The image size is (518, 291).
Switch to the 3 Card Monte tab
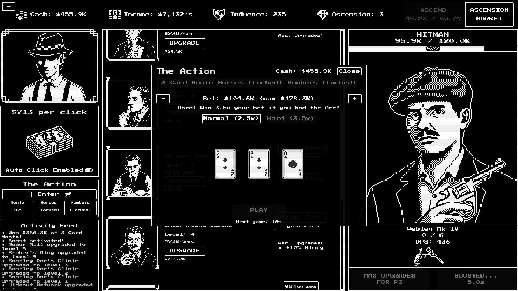coord(187,83)
